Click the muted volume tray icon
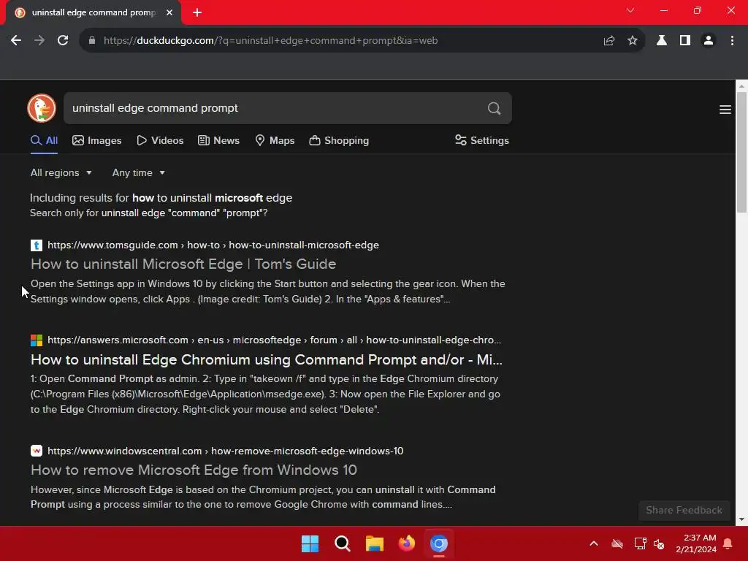The height and width of the screenshot is (561, 748). coord(660,543)
